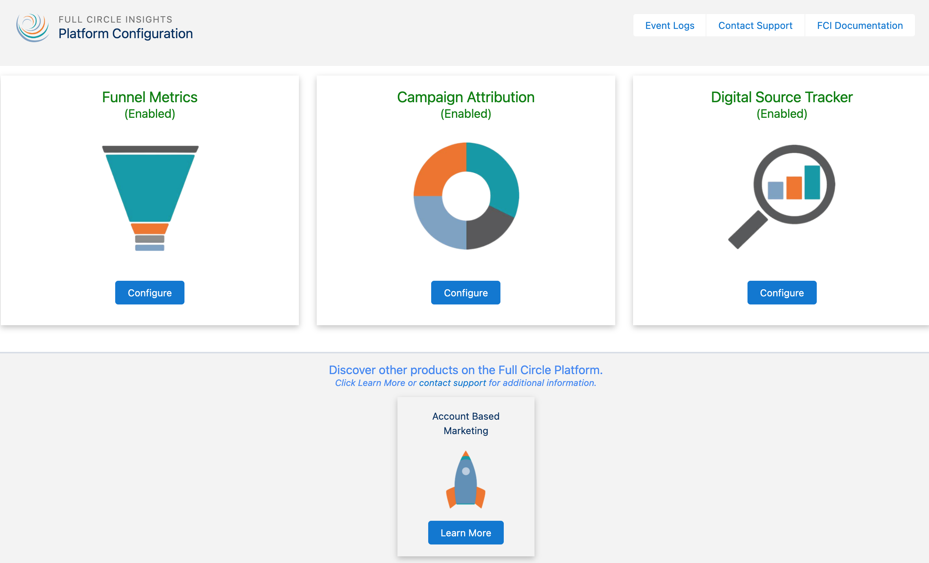
Task: Click the Digital Source Tracker heading
Action: coord(782,97)
